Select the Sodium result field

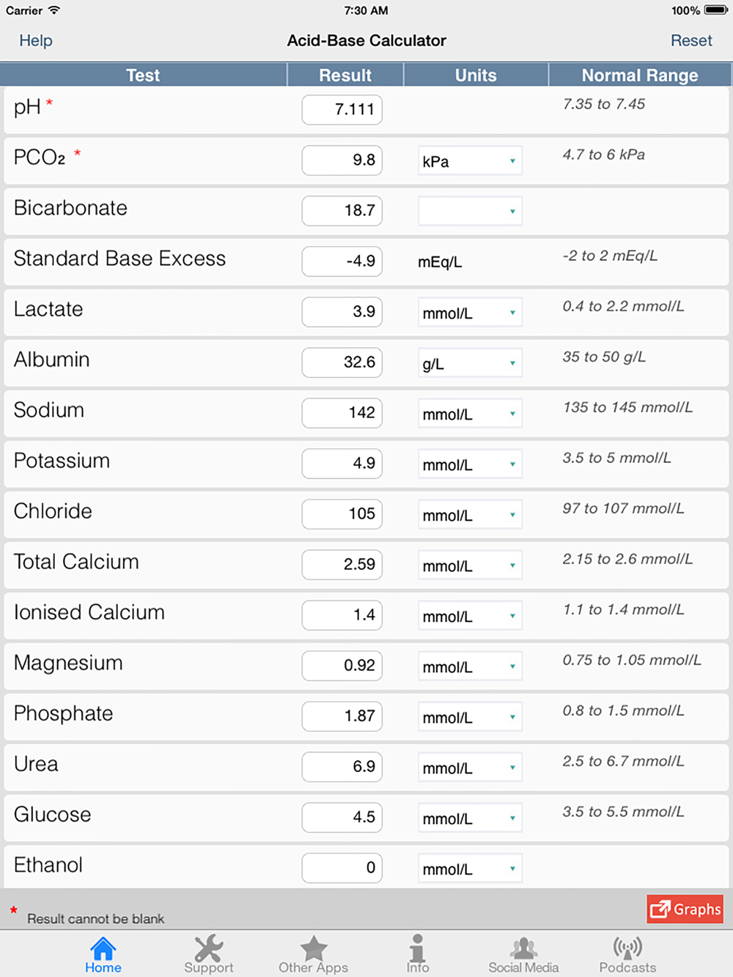coord(342,413)
